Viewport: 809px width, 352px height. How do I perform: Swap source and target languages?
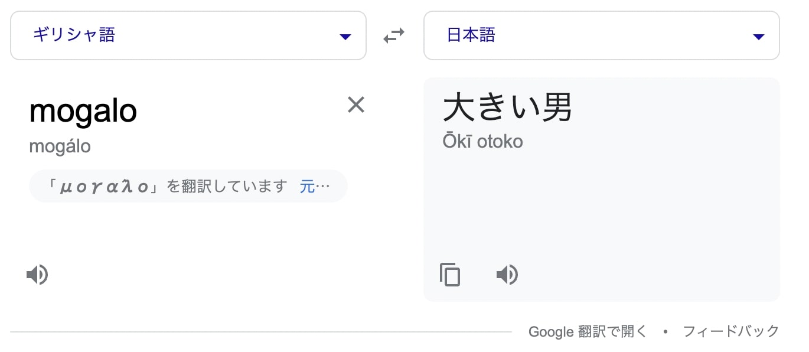click(394, 36)
